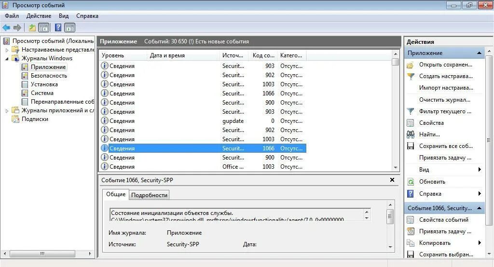Open the blue Help toolbar icon

point(58,27)
